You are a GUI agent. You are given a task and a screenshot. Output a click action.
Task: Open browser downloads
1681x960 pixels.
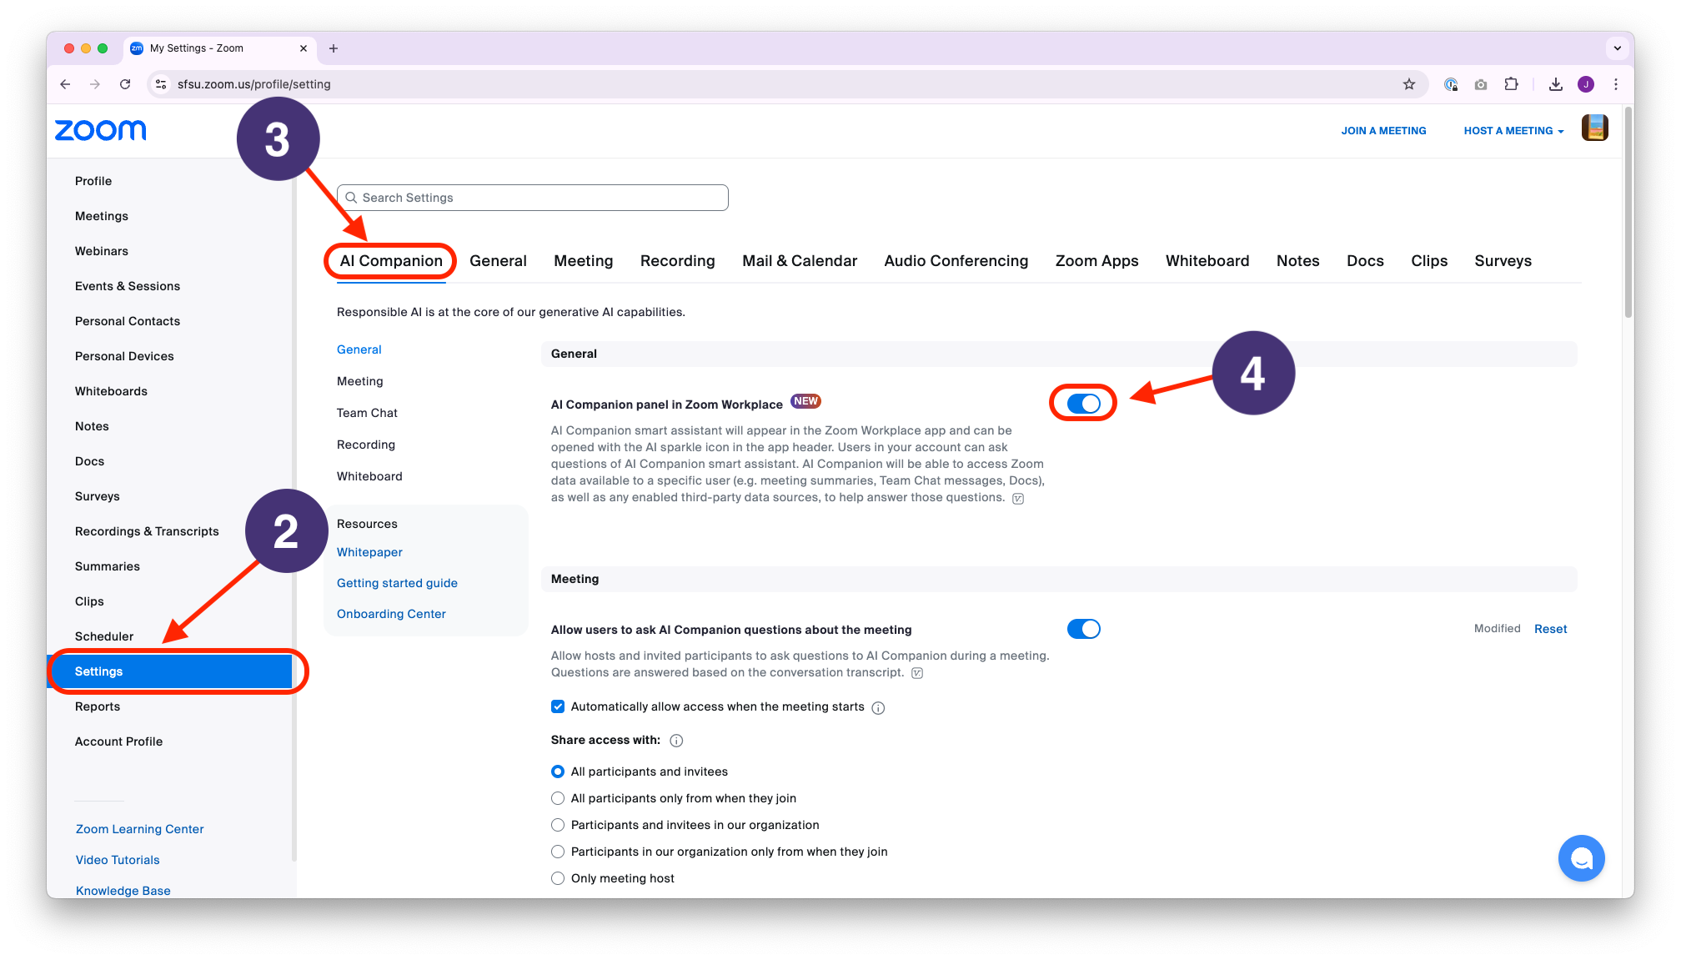pyautogui.click(x=1556, y=84)
